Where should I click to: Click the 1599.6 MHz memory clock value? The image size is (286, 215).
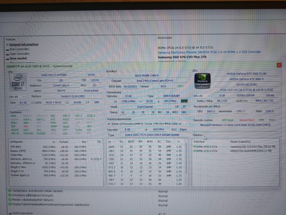click(128, 101)
